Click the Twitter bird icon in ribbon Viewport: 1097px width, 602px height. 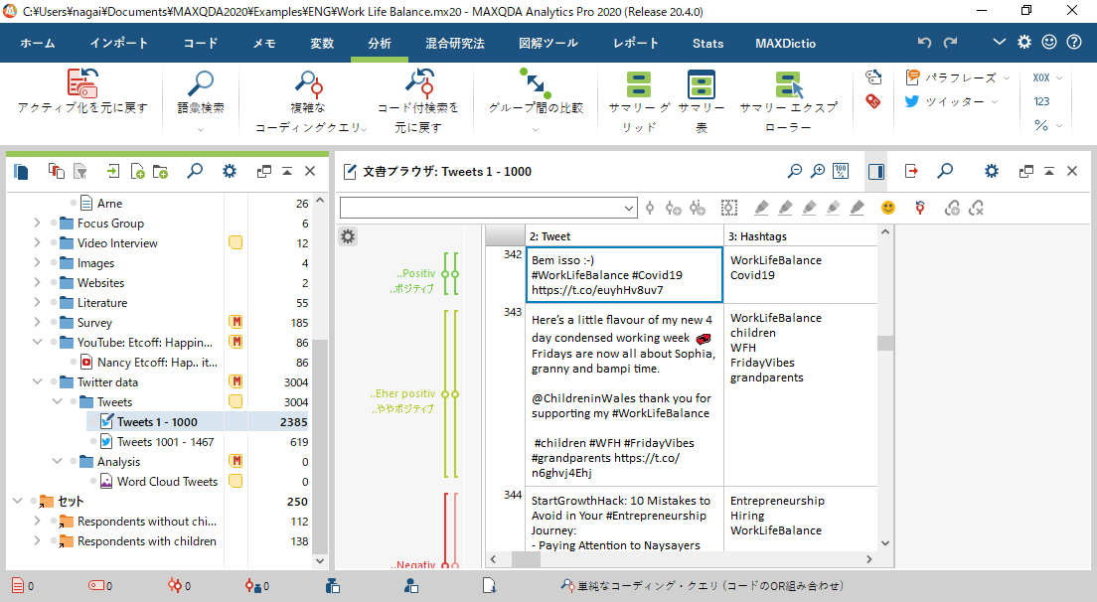coord(911,101)
